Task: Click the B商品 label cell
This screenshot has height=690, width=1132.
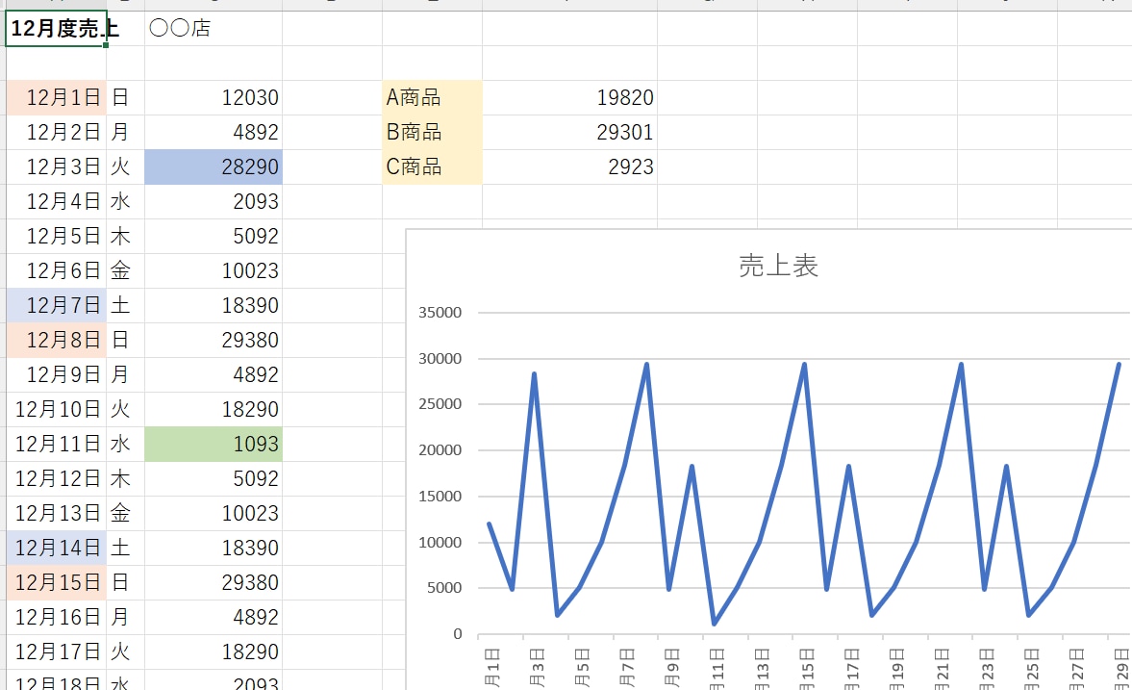Action: pyautogui.click(x=432, y=132)
